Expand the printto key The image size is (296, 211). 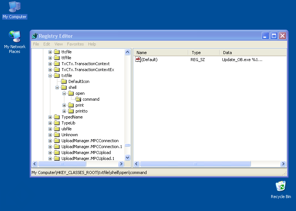click(x=64, y=111)
